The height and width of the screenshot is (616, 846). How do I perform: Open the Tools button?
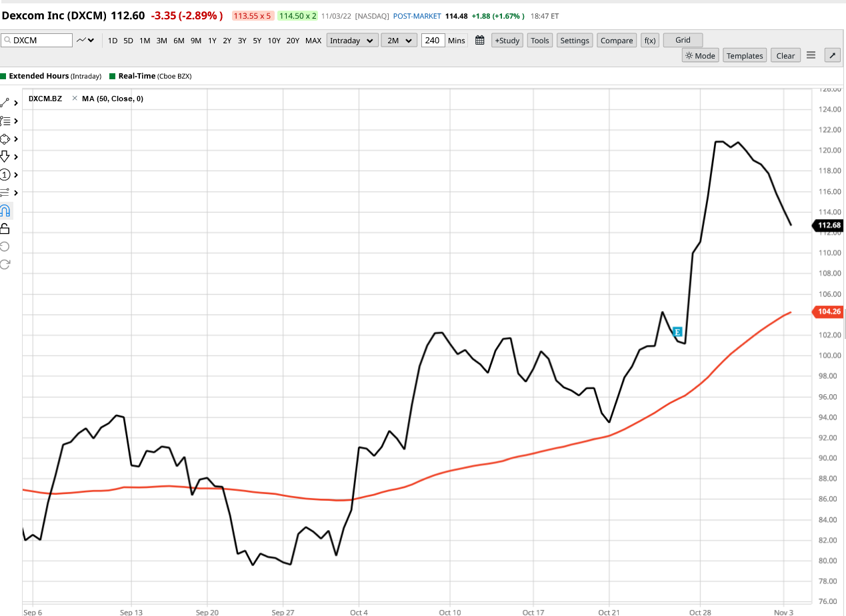pos(540,41)
